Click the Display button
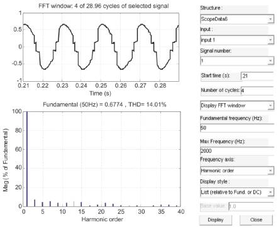Screen dimensions: 278x229 [x=216, y=220]
